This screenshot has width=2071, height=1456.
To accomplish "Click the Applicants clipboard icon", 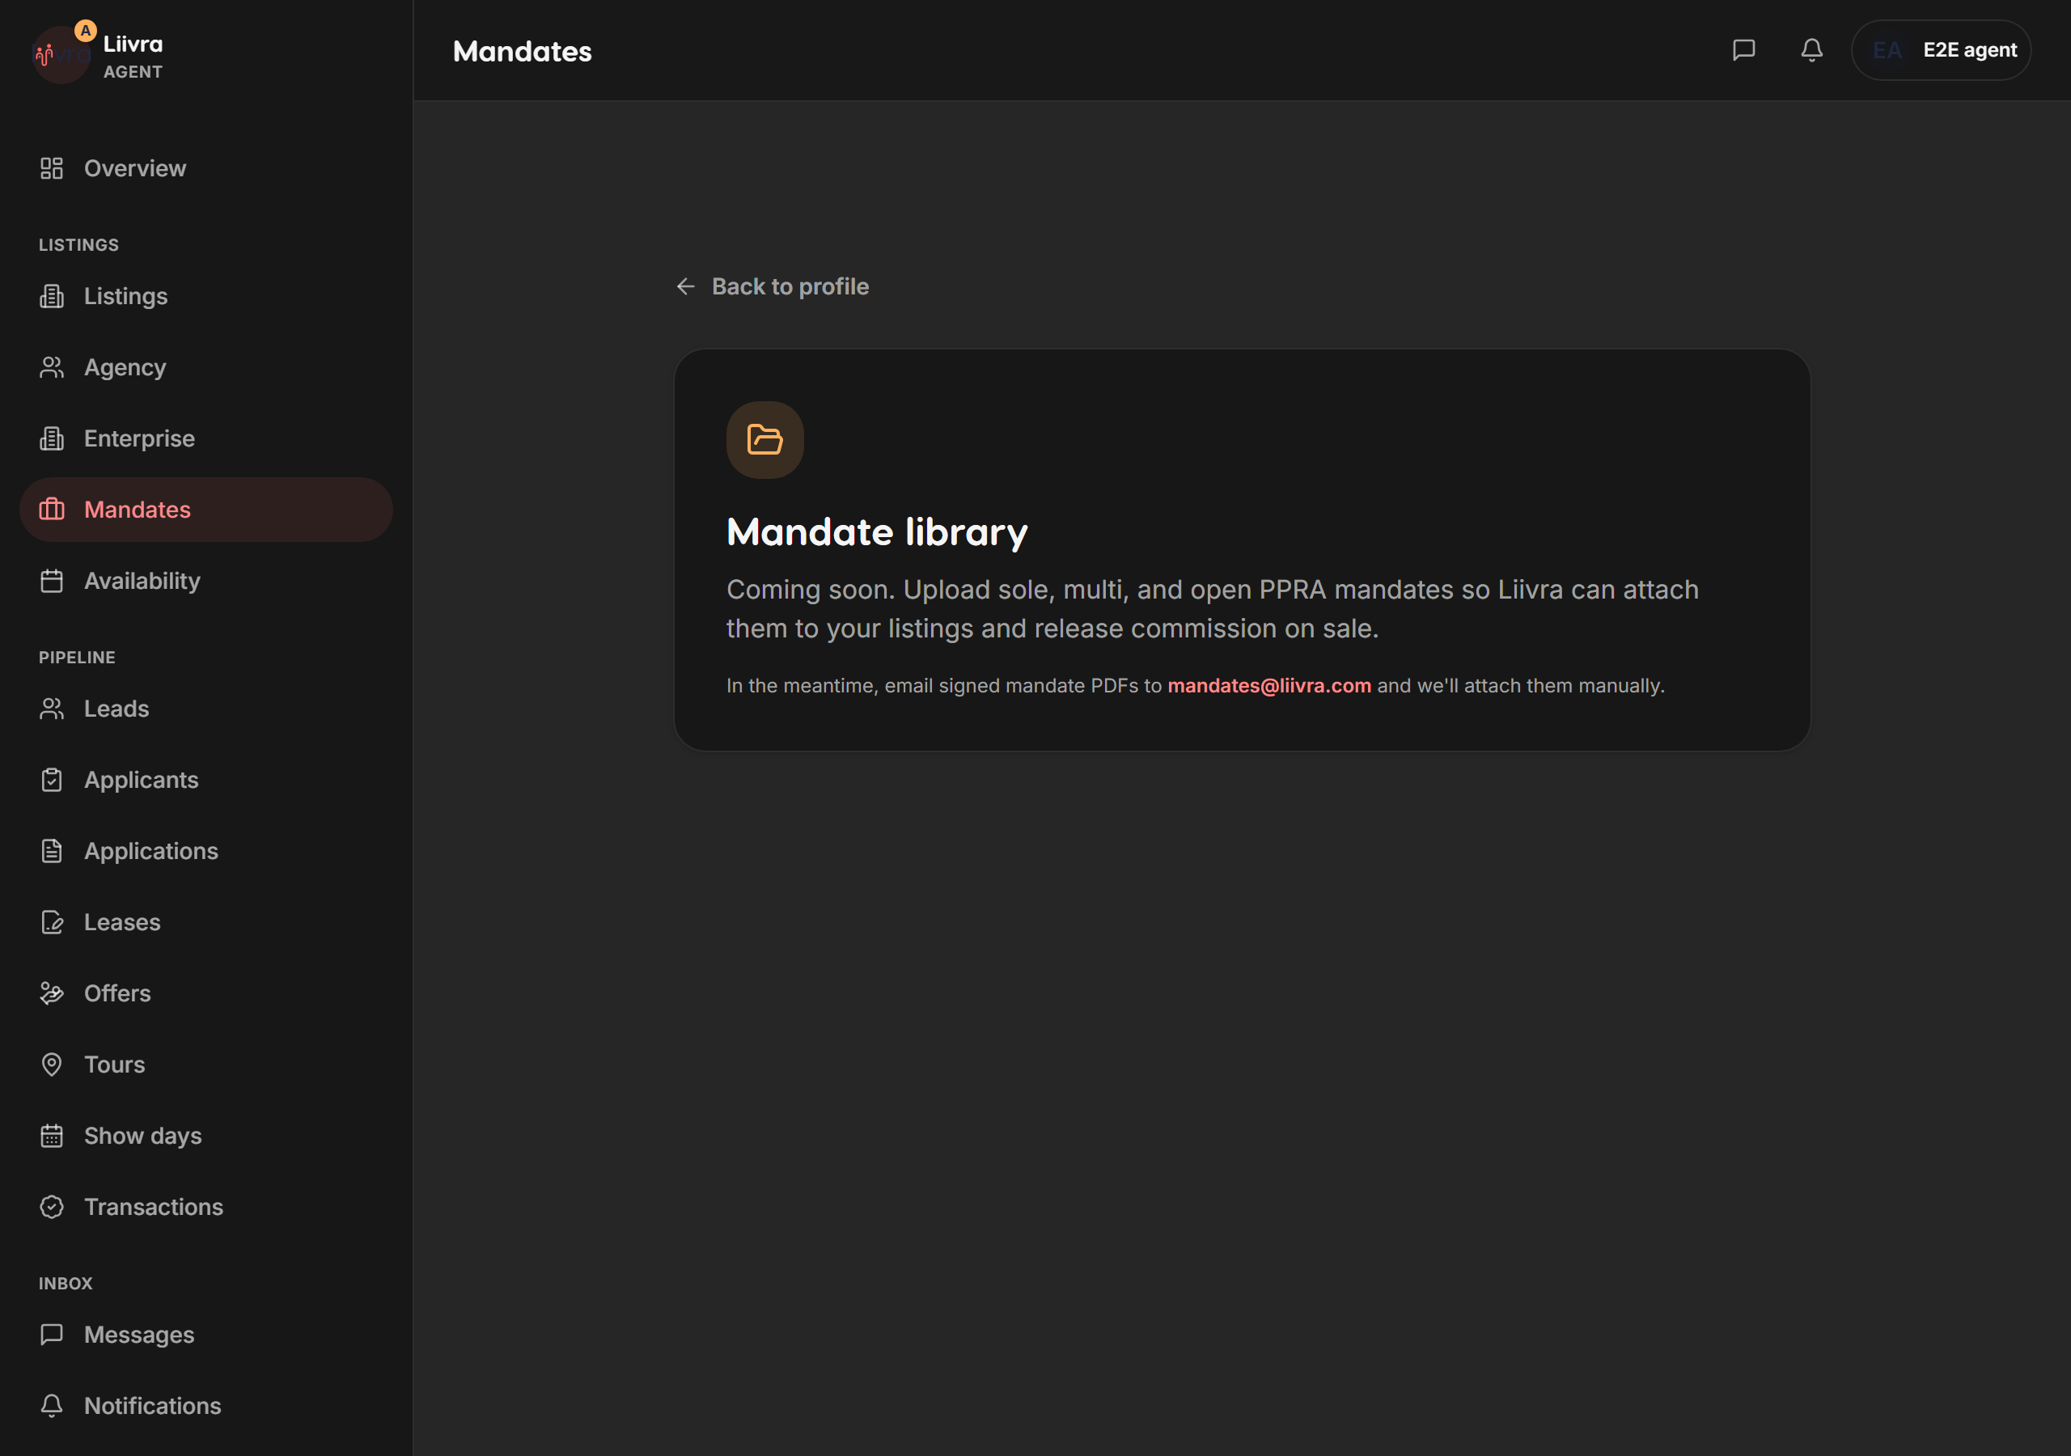I will point(52,781).
